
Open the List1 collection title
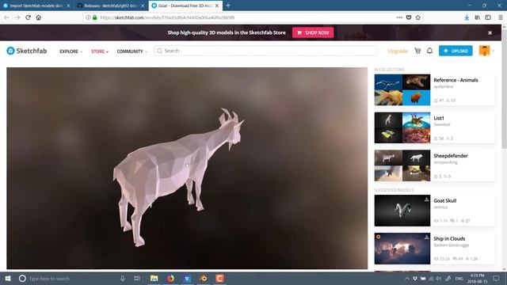click(x=438, y=118)
